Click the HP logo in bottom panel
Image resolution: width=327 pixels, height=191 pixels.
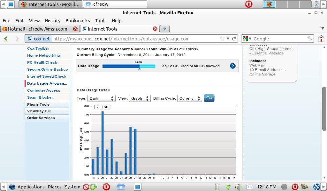pyautogui.click(x=316, y=187)
